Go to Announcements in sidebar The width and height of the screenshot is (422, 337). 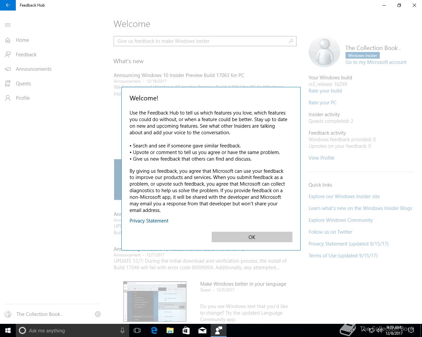pyautogui.click(x=34, y=69)
